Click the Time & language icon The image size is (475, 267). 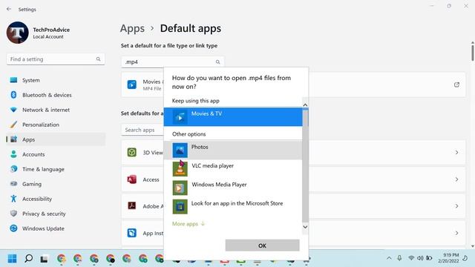point(13,169)
